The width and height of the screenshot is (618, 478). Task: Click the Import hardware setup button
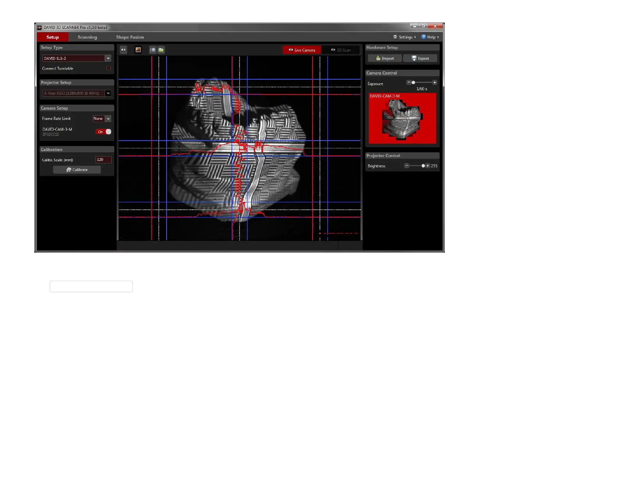point(385,58)
